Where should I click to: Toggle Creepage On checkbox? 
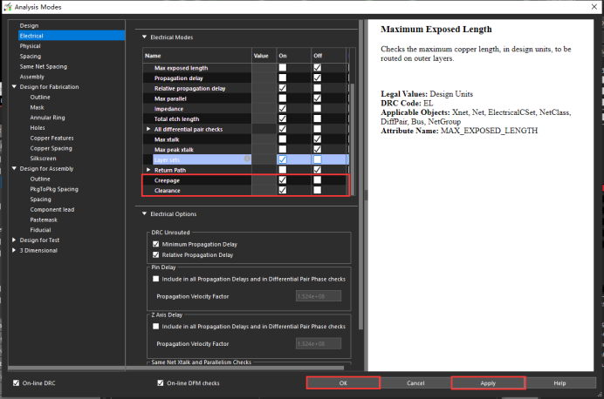pyautogui.click(x=282, y=179)
